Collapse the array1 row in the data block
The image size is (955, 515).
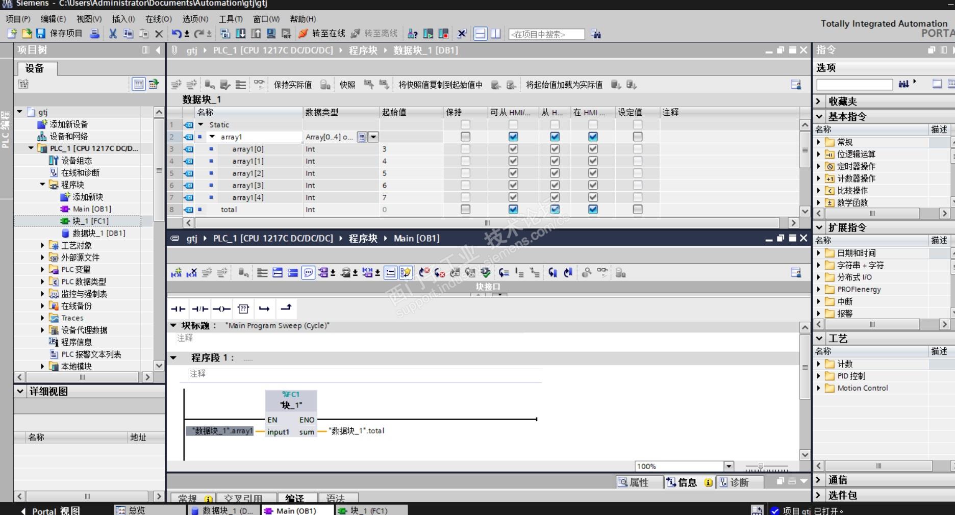(x=212, y=137)
